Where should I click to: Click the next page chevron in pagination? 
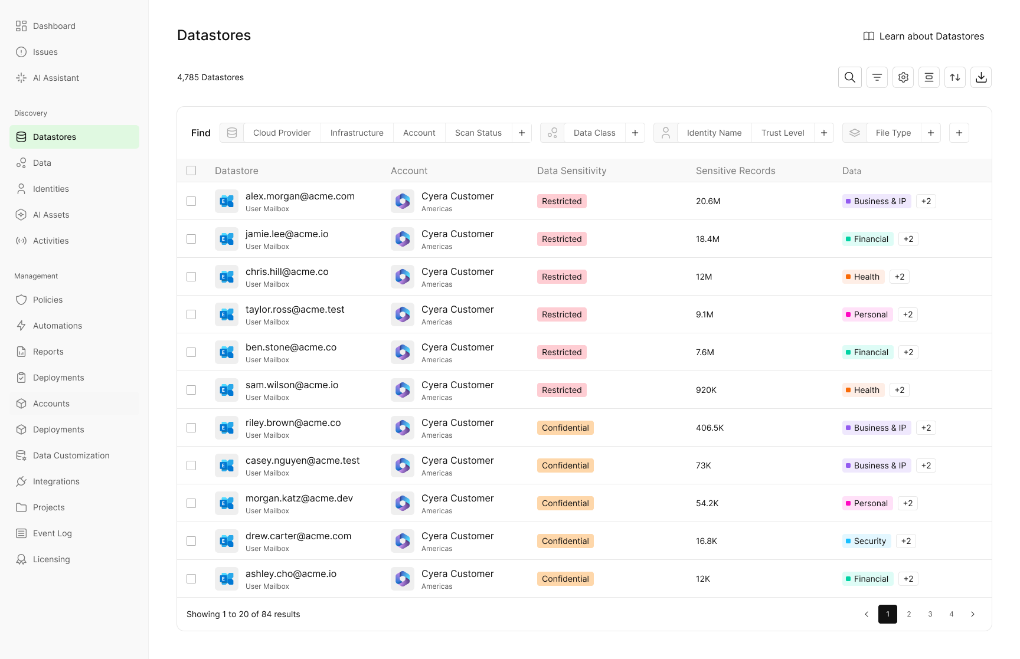[973, 614]
